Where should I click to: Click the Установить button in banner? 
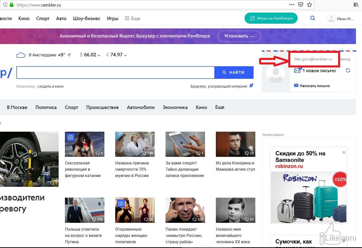tap(239, 36)
